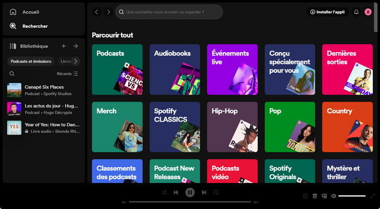Image resolution: width=380 pixels, height=209 pixels.
Task: Open the Merch category card
Action: (117, 127)
